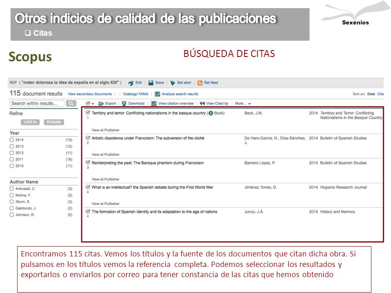Open Hispanic Research Journal source
Image resolution: width=391 pixels, height=293 pixels.
pos(343,187)
